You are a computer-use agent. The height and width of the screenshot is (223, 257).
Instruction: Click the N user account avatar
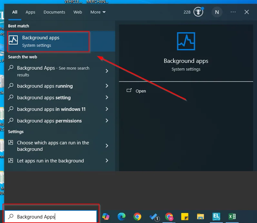(217, 12)
